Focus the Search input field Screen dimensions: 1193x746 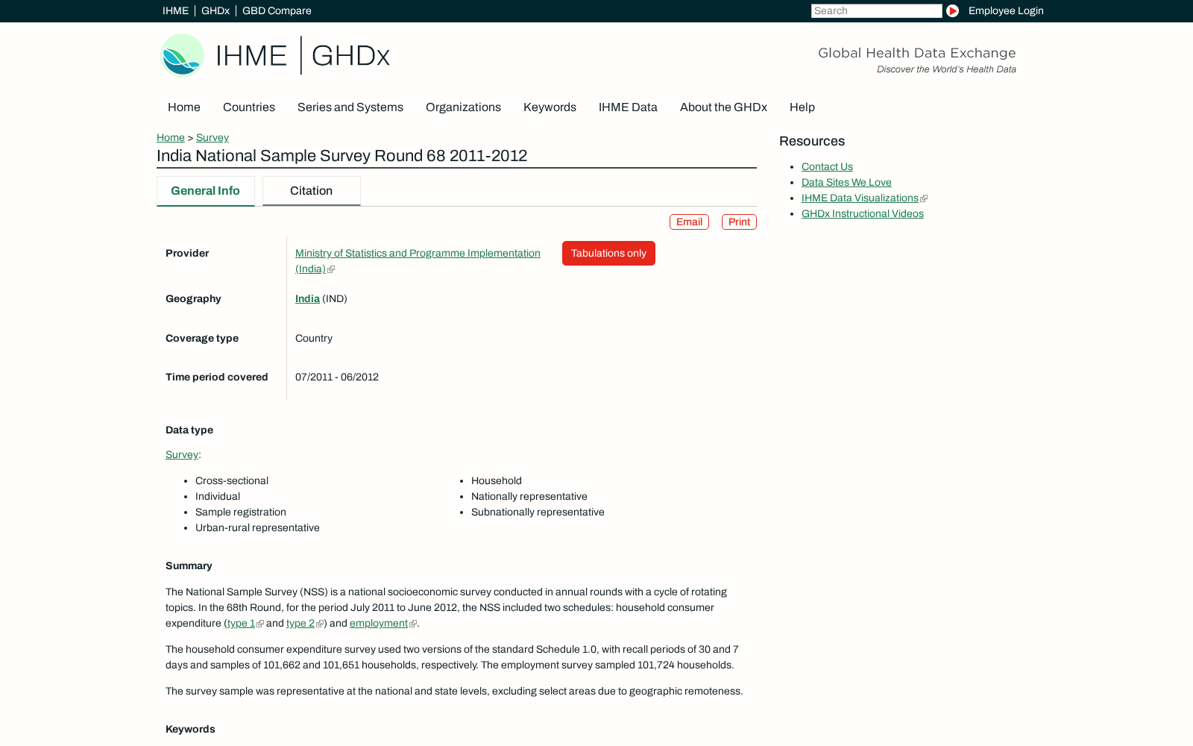tap(877, 10)
